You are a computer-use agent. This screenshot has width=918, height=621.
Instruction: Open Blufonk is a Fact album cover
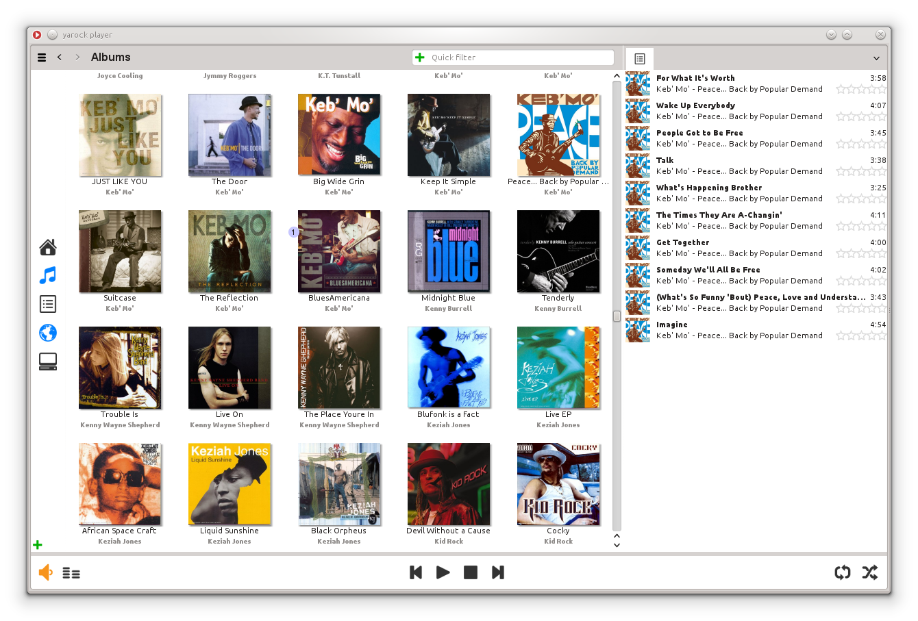449,368
